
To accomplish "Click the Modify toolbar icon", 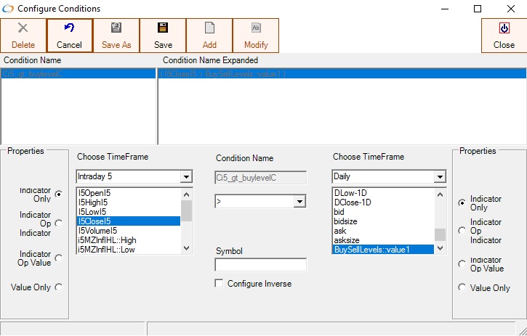I will click(256, 28).
